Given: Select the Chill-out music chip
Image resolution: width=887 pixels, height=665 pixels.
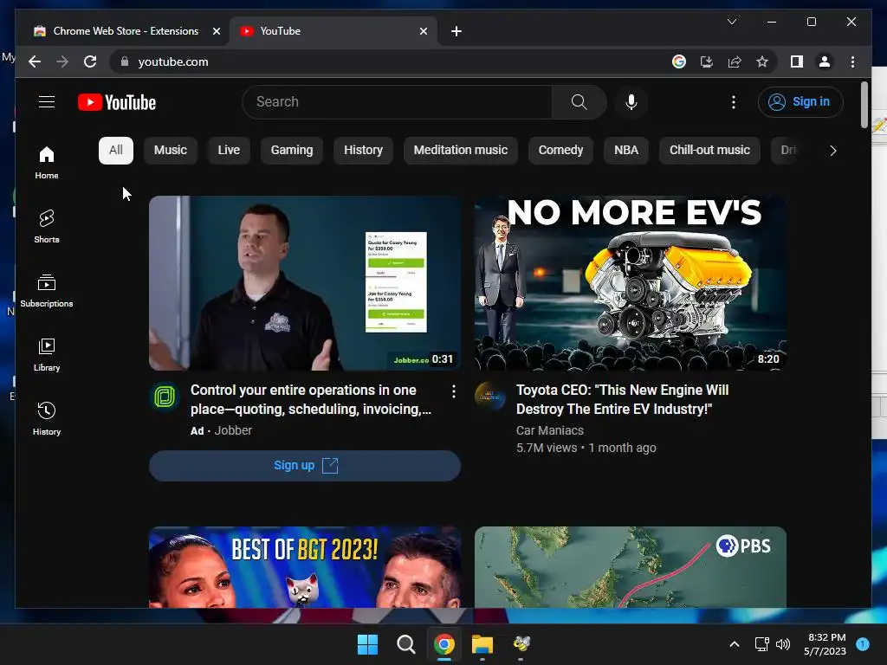Looking at the screenshot, I should click(x=709, y=151).
